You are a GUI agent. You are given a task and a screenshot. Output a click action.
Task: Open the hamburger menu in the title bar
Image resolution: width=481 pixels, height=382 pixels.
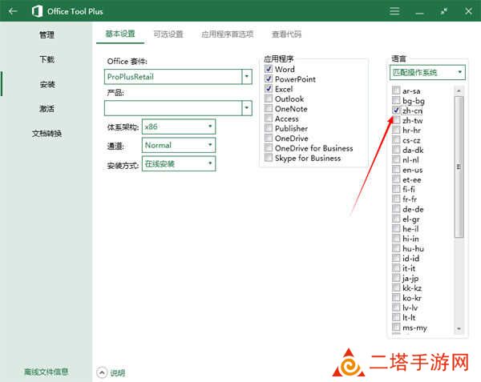pyautogui.click(x=394, y=11)
